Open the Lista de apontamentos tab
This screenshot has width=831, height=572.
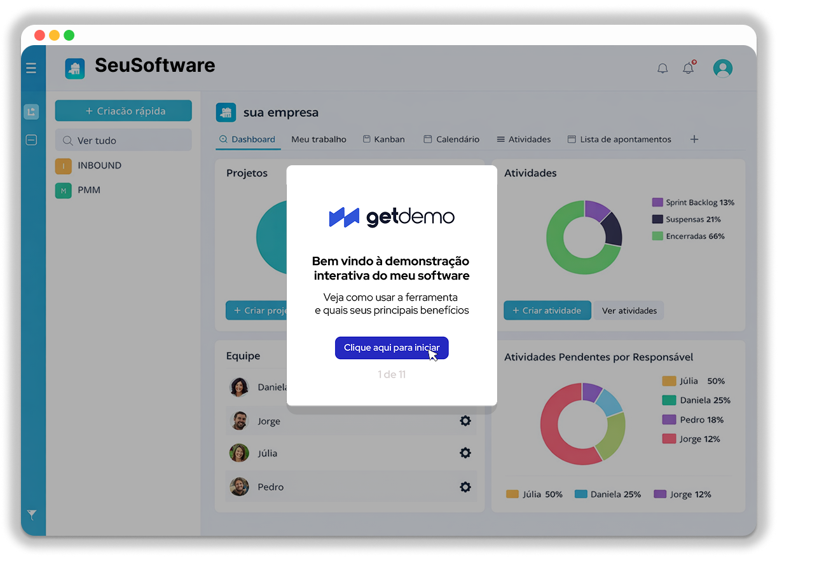(619, 139)
